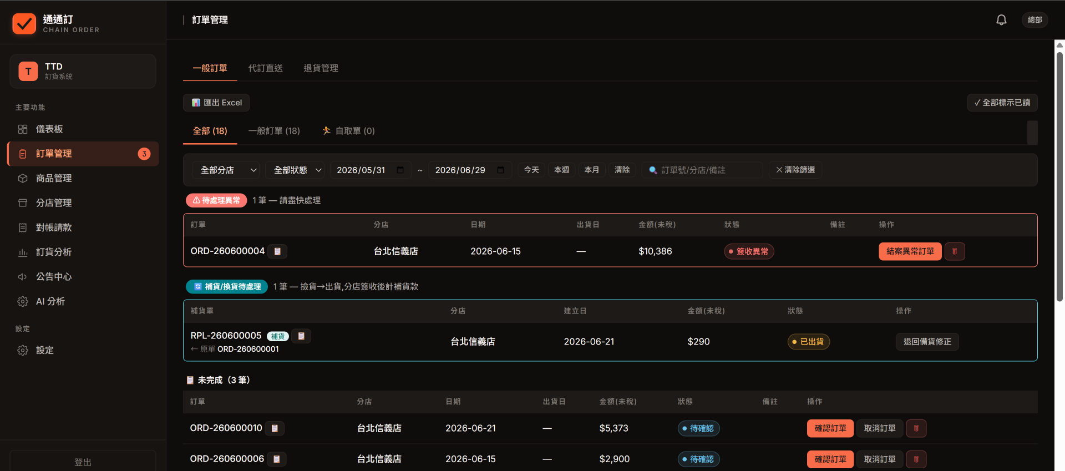Click 清除 date button

pyautogui.click(x=622, y=170)
